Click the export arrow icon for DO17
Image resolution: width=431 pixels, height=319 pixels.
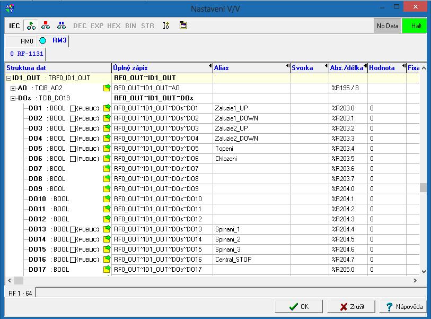107,270
